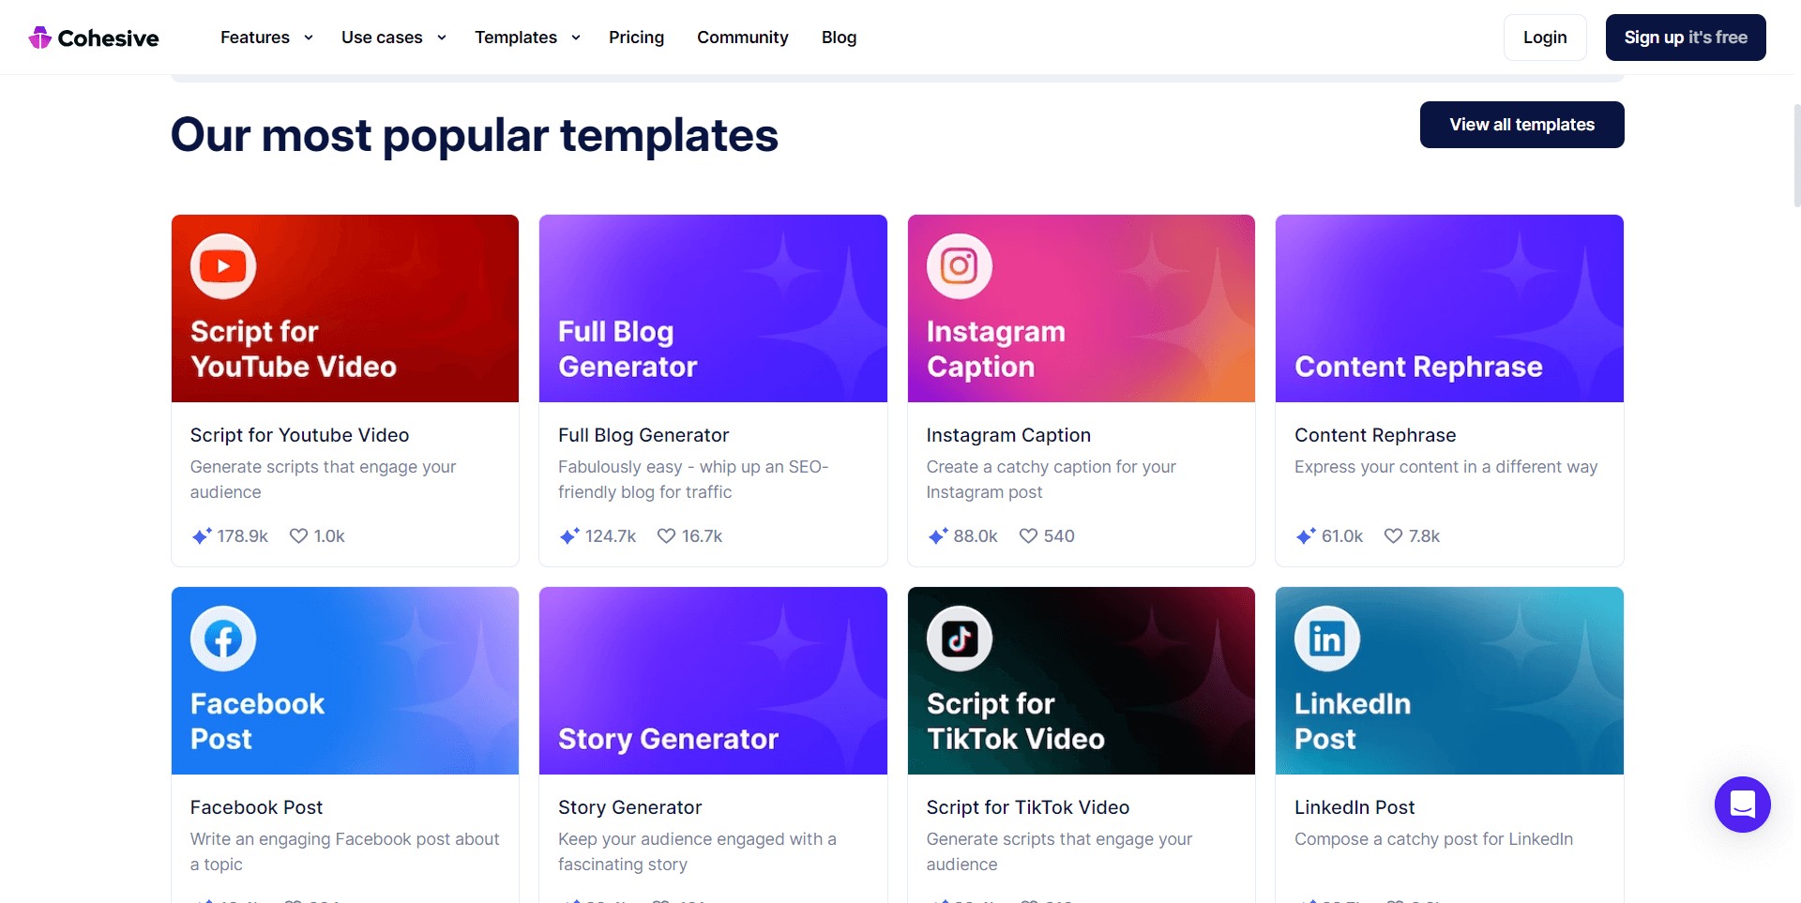Click the Login button
The image size is (1801, 903).
tap(1545, 38)
